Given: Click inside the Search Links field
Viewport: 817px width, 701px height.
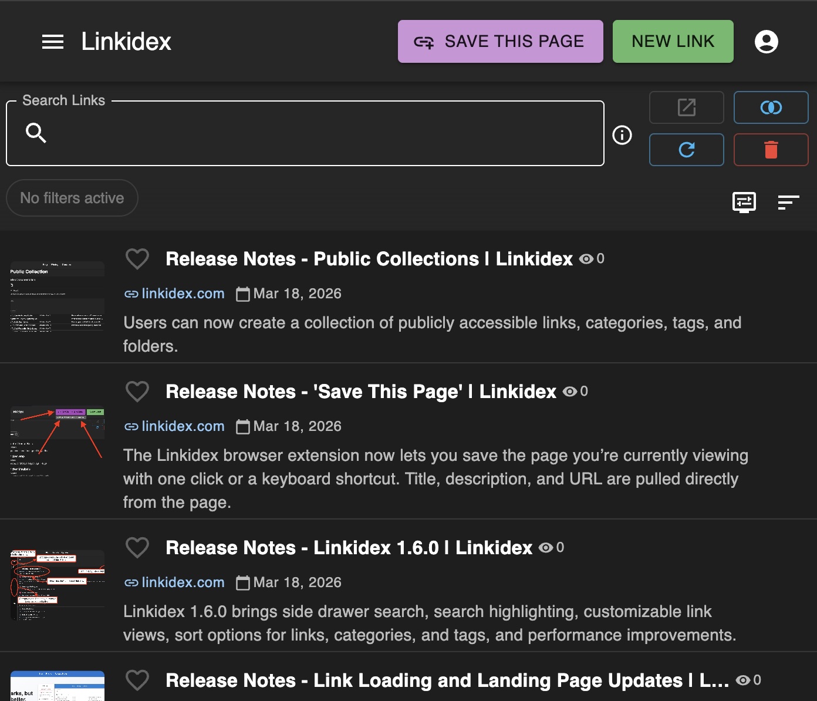Looking at the screenshot, I should click(x=305, y=133).
